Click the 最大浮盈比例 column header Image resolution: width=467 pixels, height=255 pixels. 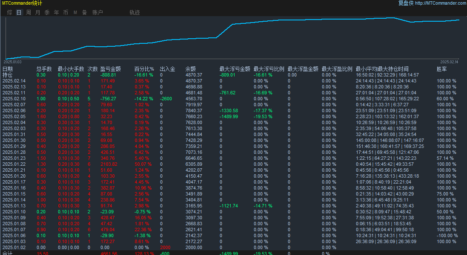[337, 69]
